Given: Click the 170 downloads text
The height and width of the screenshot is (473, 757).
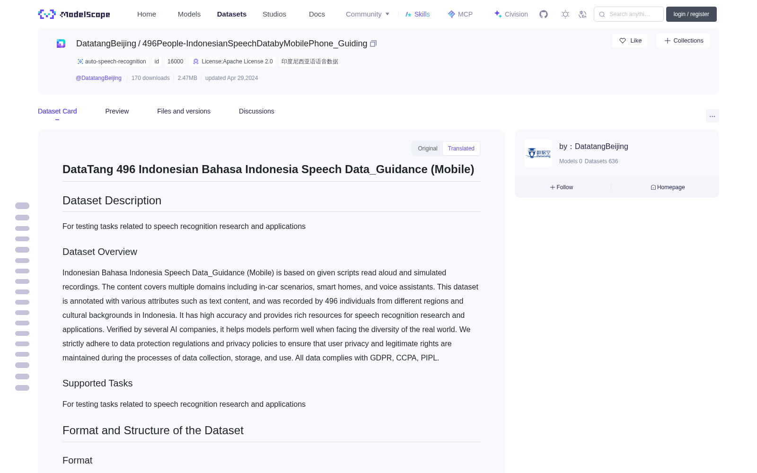Looking at the screenshot, I should click(150, 78).
